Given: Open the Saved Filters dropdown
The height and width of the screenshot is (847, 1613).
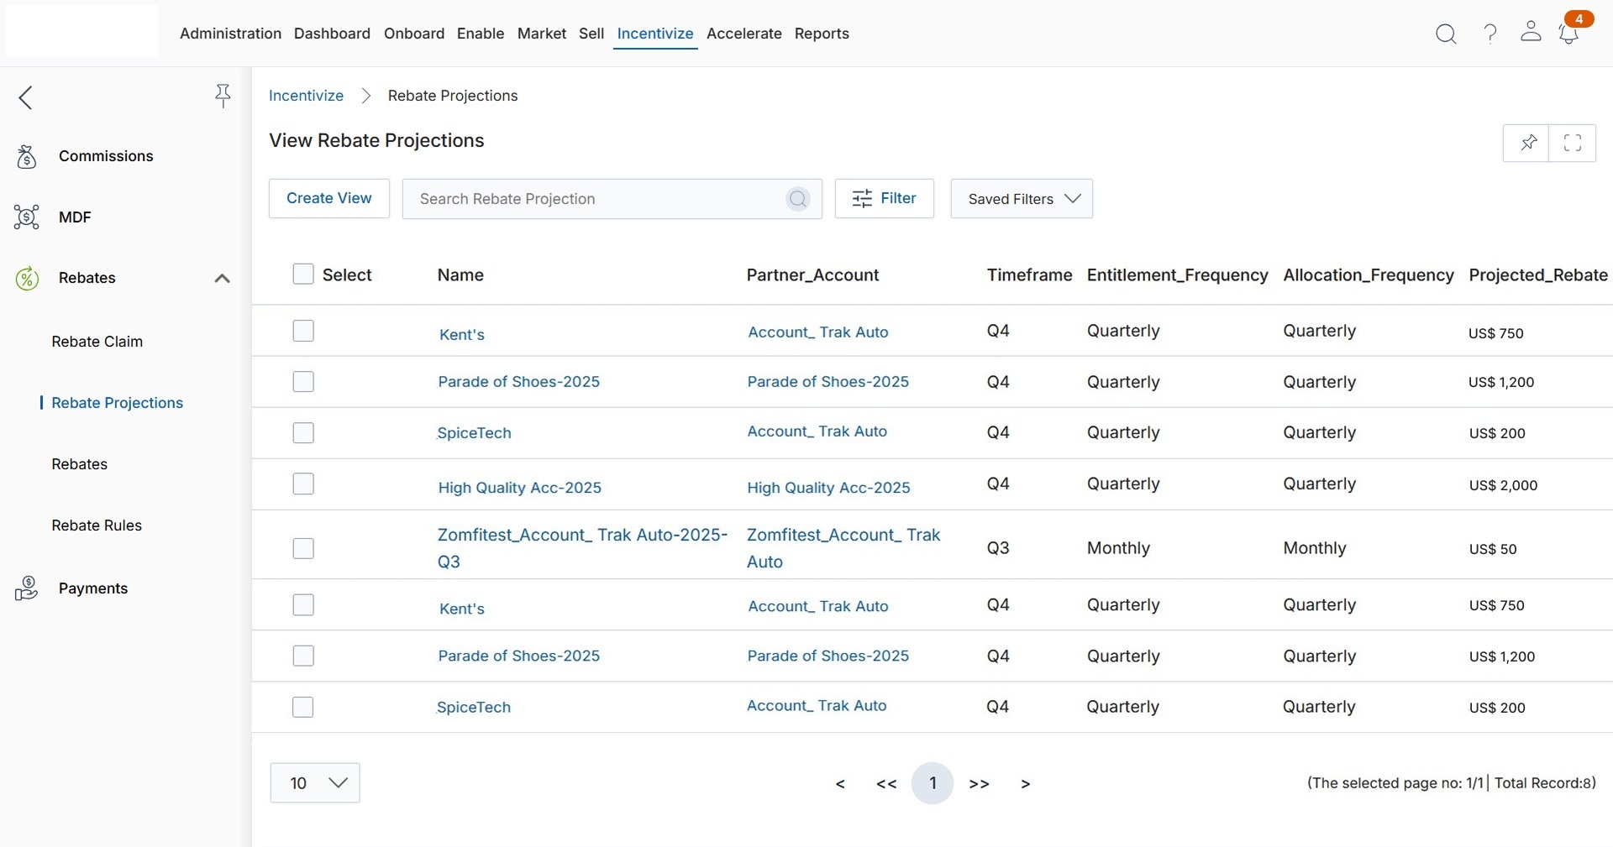Looking at the screenshot, I should 1021,199.
